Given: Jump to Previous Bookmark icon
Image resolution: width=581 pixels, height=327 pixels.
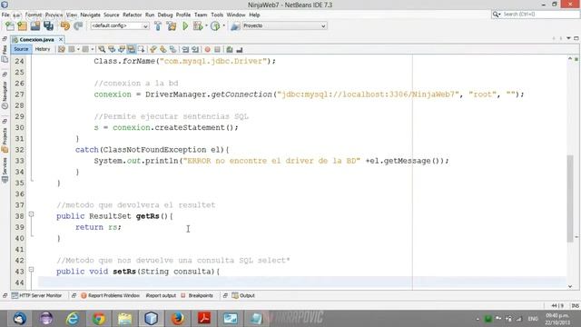Looking at the screenshot, I should tap(153, 49).
